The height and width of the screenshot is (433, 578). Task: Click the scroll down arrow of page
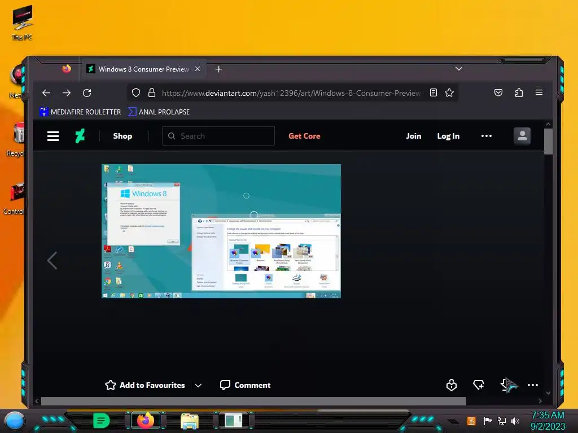click(548, 393)
